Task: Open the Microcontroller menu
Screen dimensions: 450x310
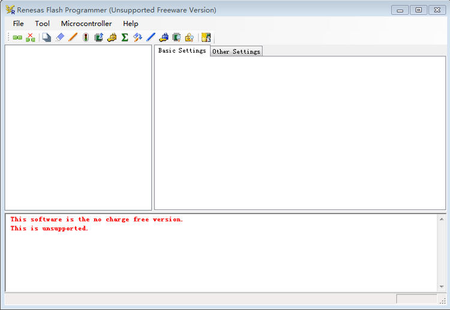Action: pyautogui.click(x=86, y=23)
